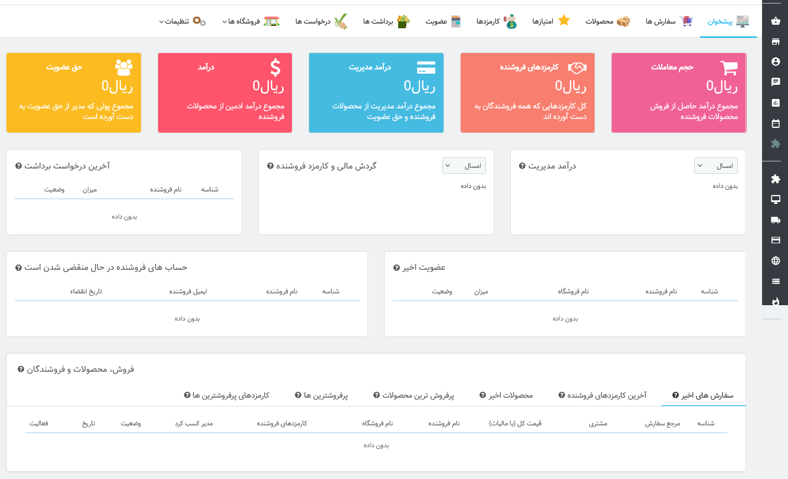788x479 pixels.
Task: Click help icon on کارمزدهای پرفروشترین ها tab
Action: click(x=187, y=395)
